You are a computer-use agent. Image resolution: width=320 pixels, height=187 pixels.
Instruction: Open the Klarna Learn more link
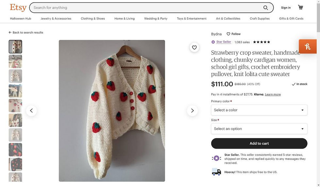point(273,94)
